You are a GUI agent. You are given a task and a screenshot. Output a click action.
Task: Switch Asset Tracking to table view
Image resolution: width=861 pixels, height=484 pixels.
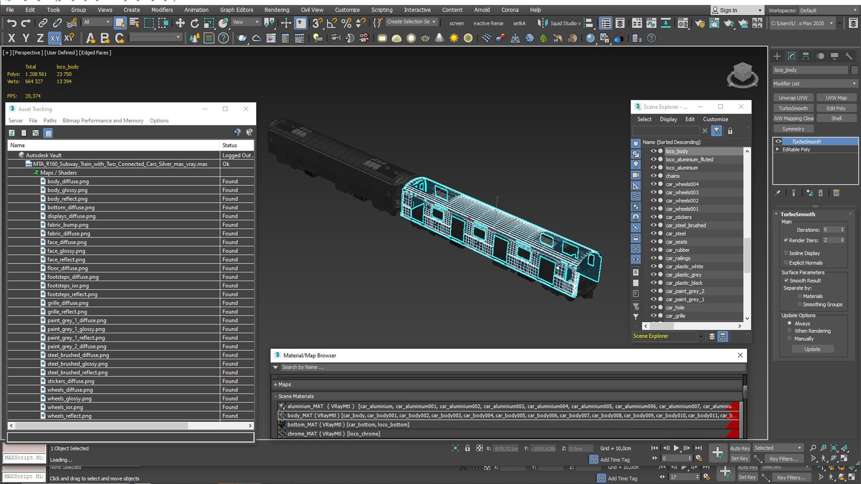click(48, 133)
